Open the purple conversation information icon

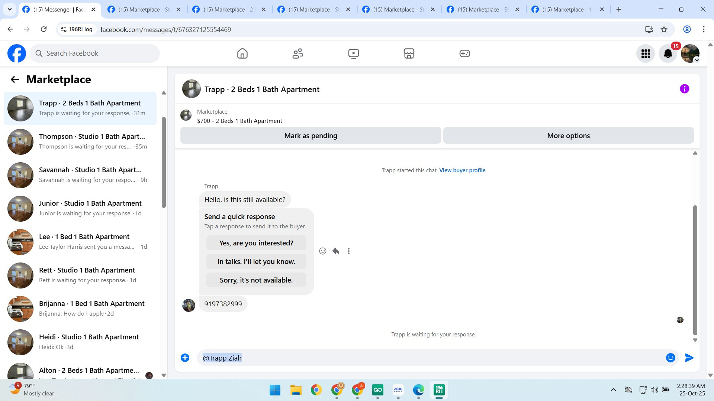pos(685,89)
